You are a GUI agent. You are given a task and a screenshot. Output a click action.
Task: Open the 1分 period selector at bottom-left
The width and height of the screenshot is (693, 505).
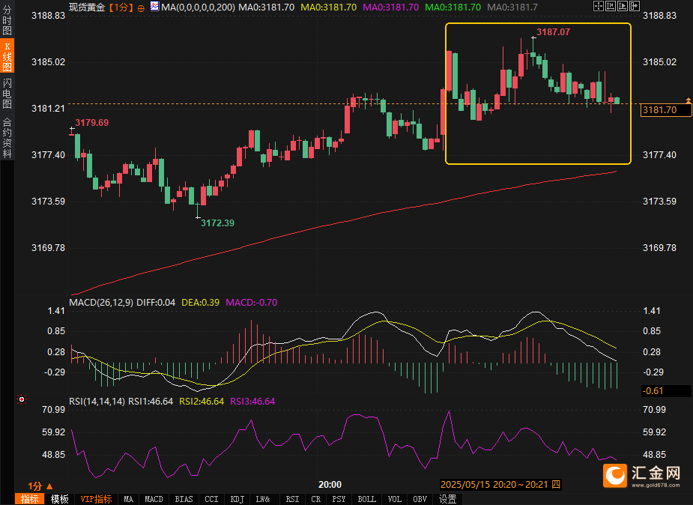pyautogui.click(x=39, y=486)
